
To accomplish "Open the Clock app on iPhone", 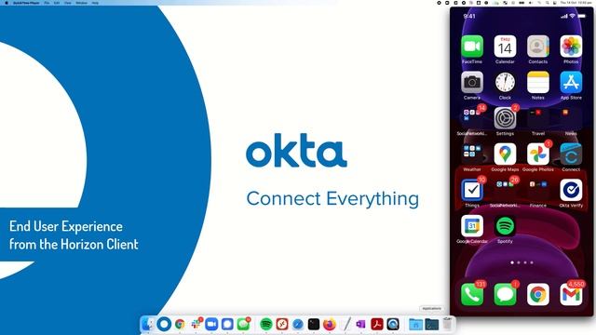I will point(505,83).
